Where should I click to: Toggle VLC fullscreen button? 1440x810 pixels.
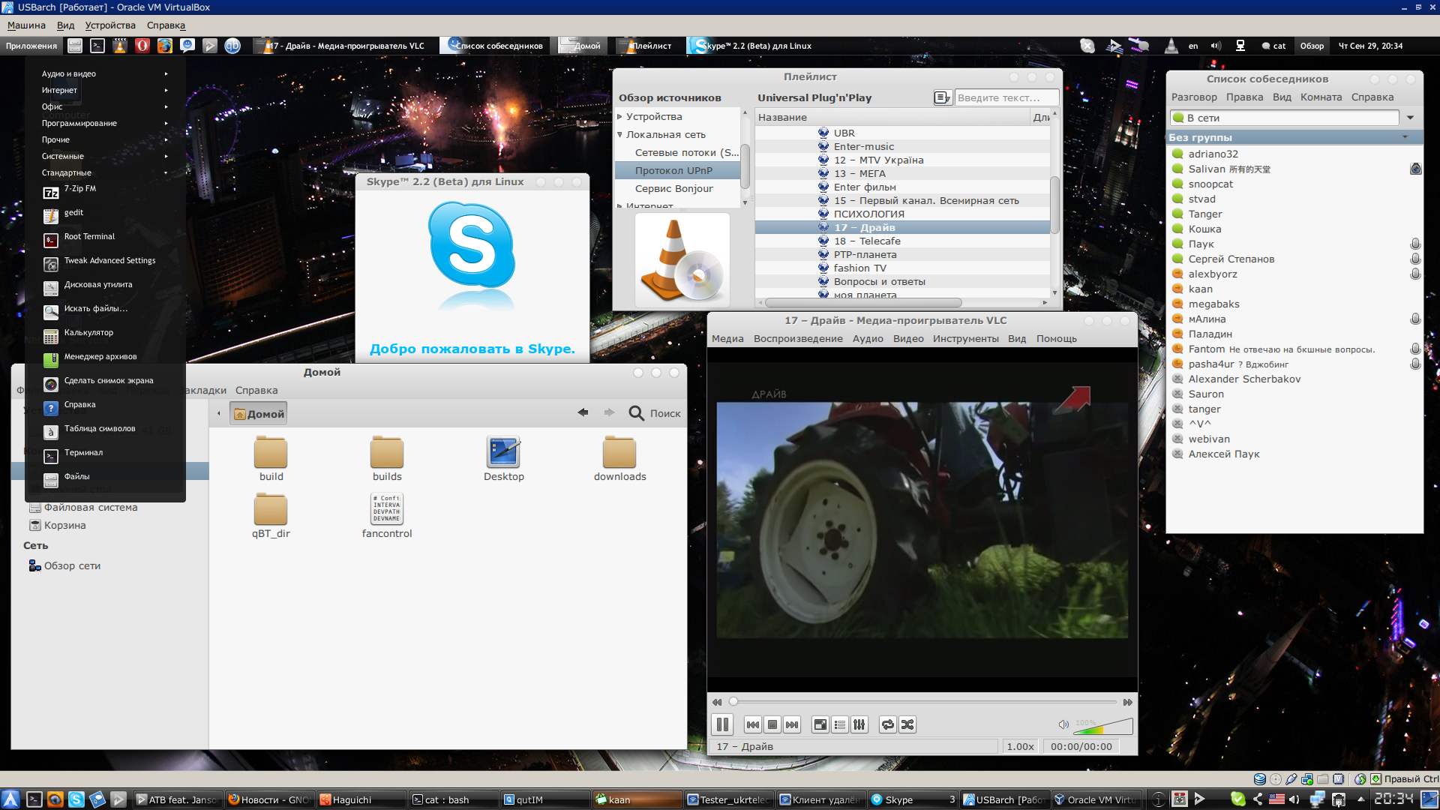(820, 724)
